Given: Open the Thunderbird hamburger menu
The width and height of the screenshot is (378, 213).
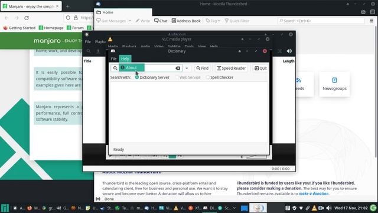Looking at the screenshot, I should pos(372,21).
